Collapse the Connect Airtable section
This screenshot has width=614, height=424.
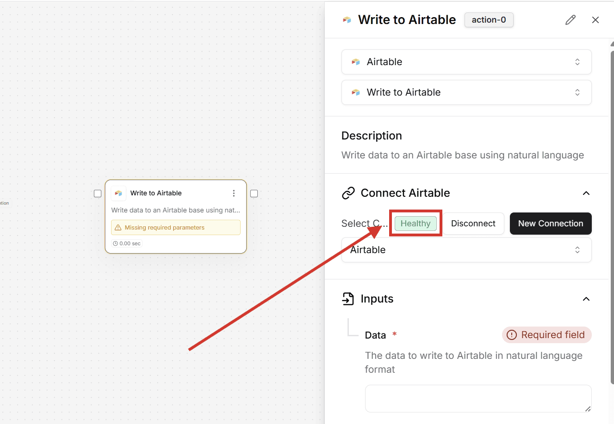pyautogui.click(x=586, y=193)
